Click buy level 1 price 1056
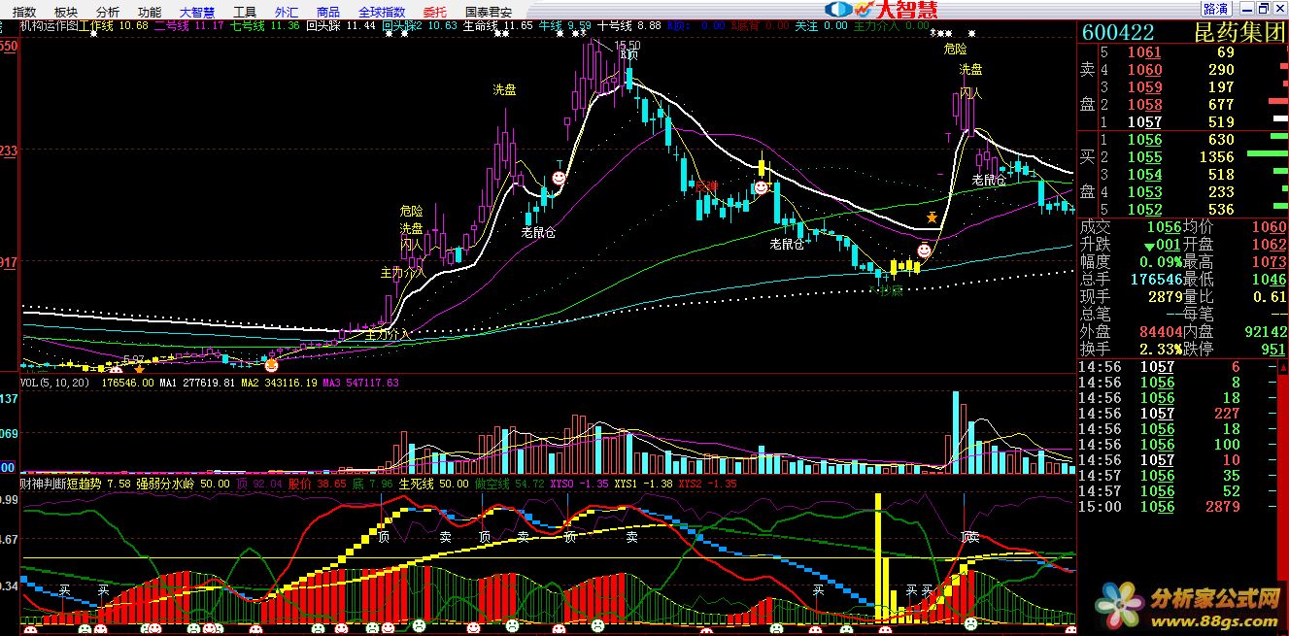 point(1143,140)
